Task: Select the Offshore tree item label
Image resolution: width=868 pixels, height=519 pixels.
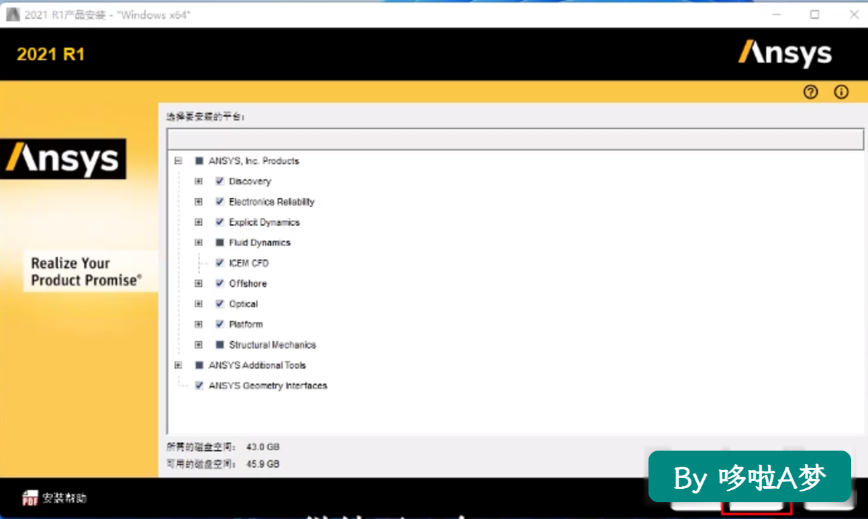Action: coord(248,284)
